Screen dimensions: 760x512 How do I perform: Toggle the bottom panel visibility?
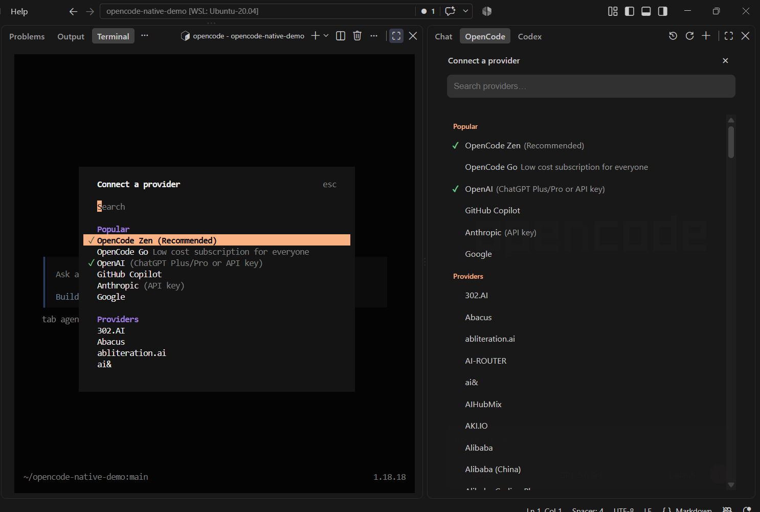646,11
